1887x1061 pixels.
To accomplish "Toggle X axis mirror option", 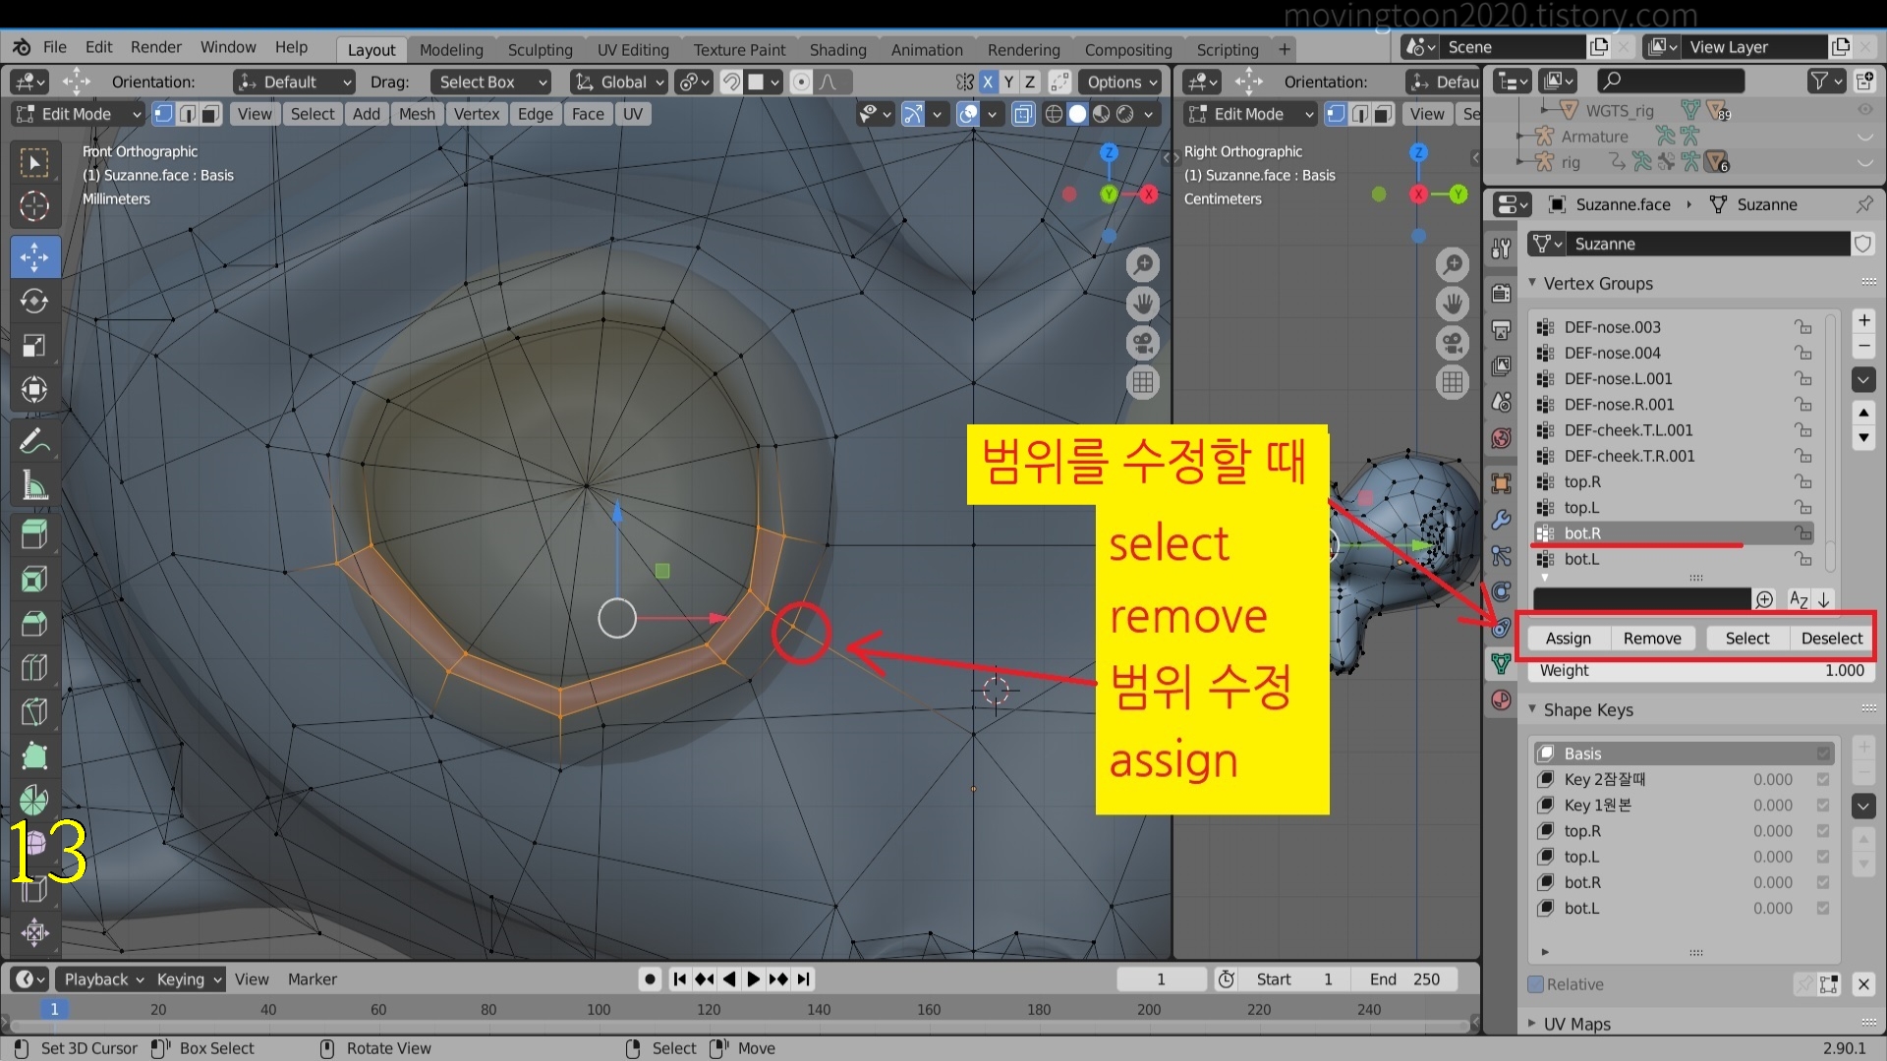I will [988, 83].
